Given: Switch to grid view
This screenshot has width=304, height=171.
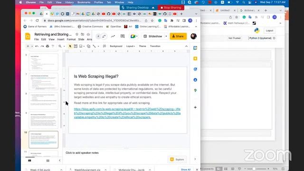Looking at the screenshot, I should click(x=47, y=161).
